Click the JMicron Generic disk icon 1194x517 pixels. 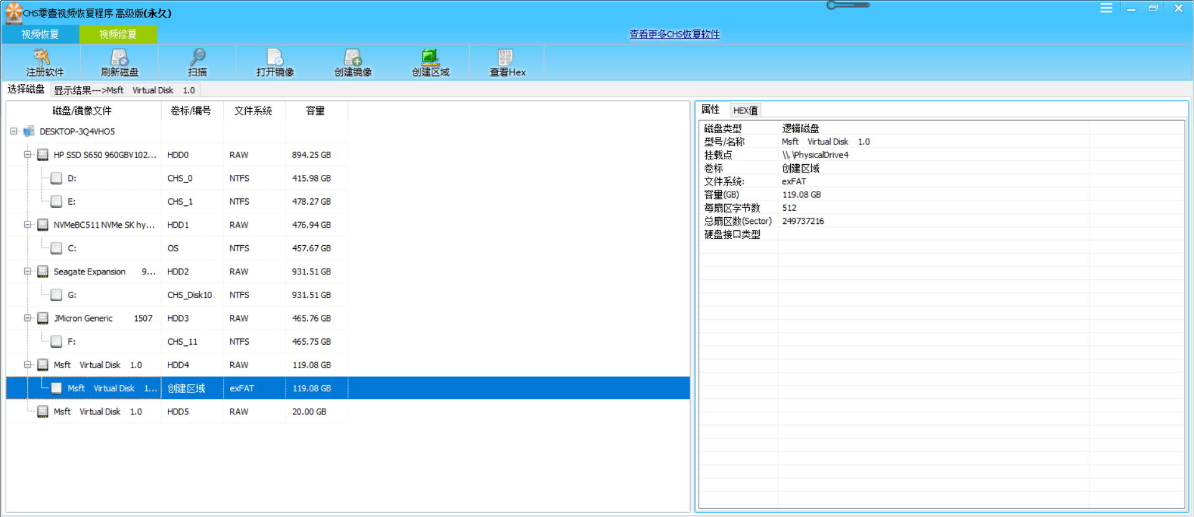(43, 318)
